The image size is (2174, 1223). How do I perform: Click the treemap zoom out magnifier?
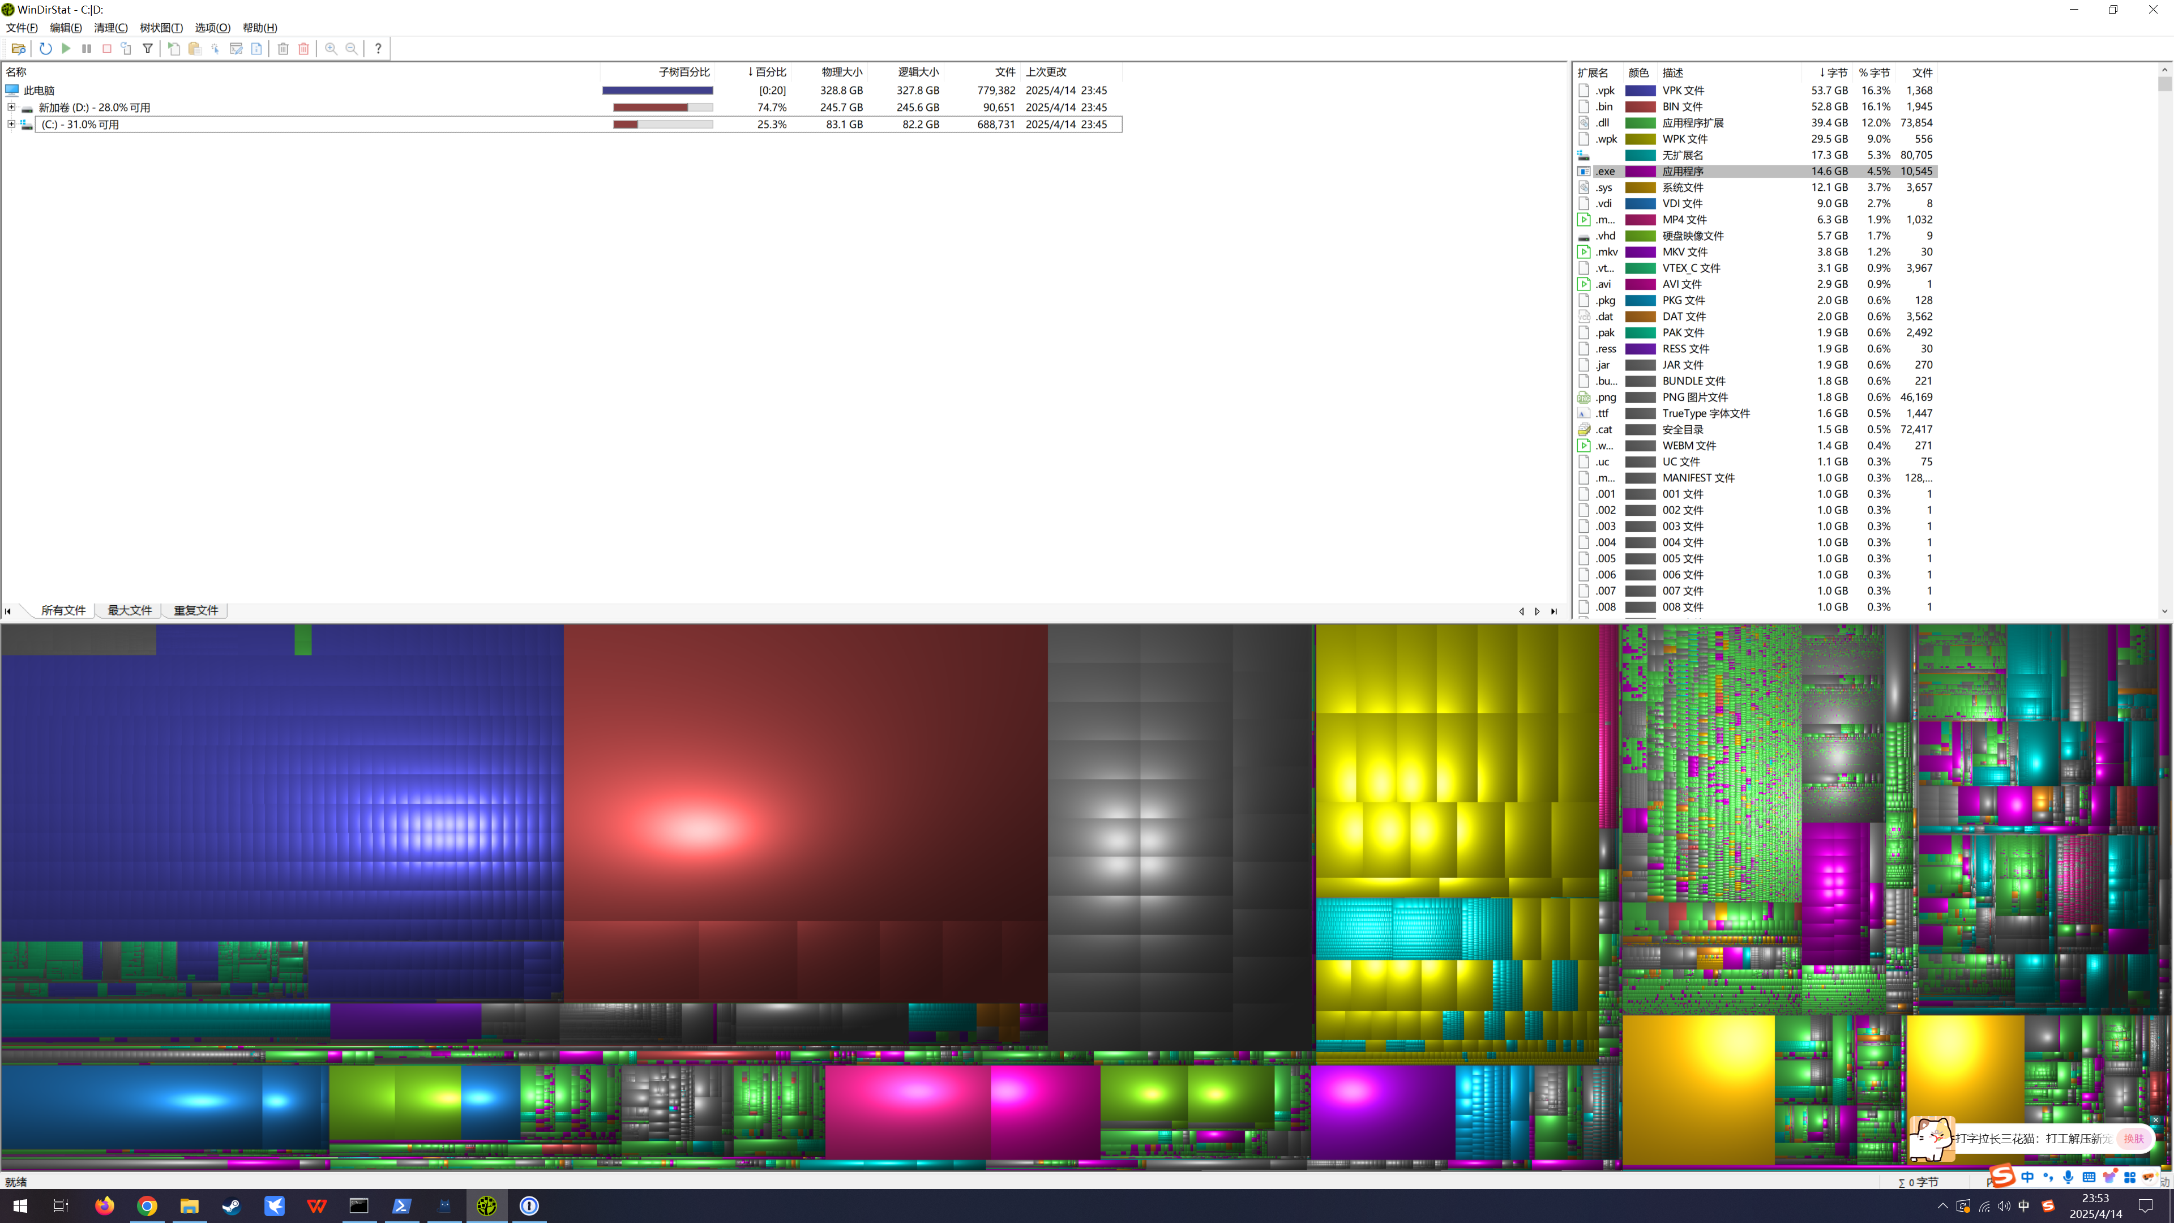(x=352, y=49)
